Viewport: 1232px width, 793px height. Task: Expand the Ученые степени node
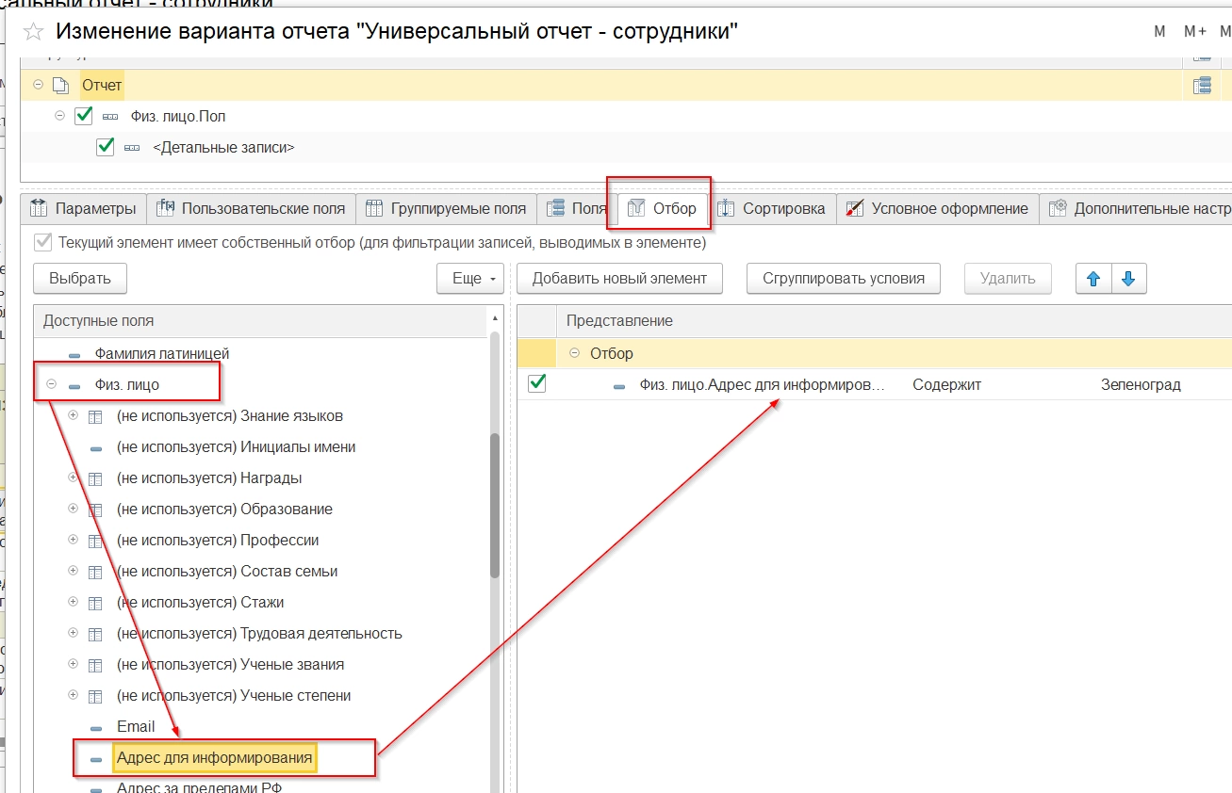pos(73,695)
